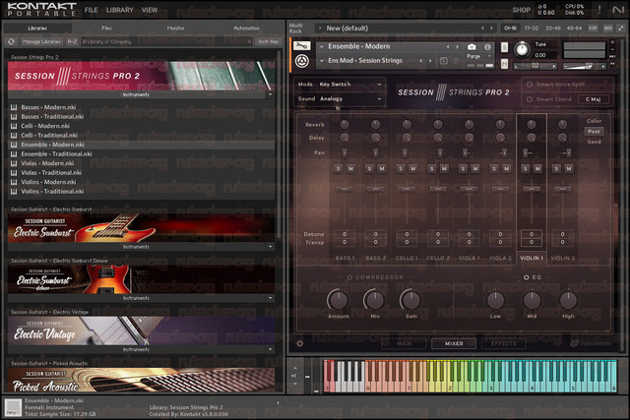Enable Smart Voice Split
This screenshot has width=630, height=420.
530,85
